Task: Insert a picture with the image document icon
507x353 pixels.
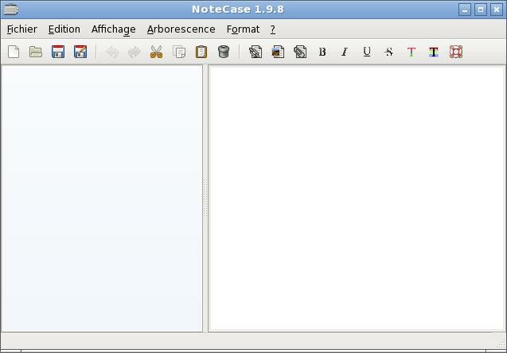Action: 278,52
